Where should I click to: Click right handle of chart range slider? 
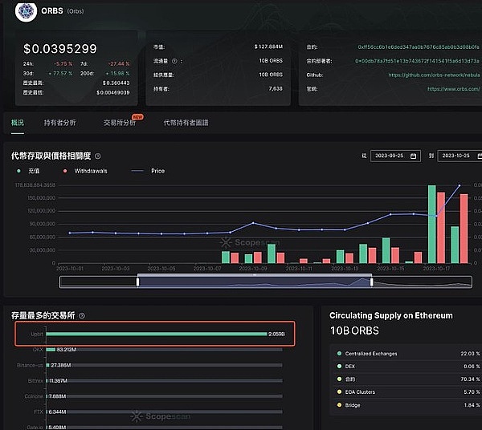(x=372, y=280)
